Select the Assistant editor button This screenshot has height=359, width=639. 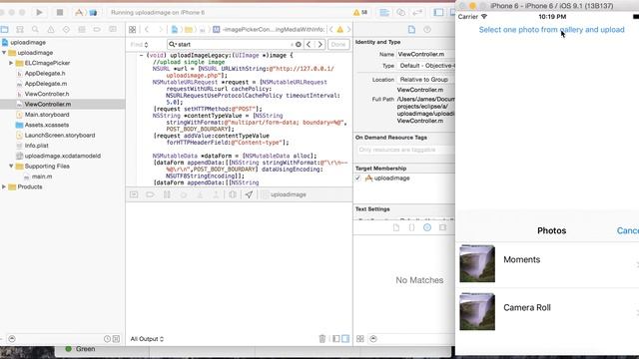click(401, 13)
